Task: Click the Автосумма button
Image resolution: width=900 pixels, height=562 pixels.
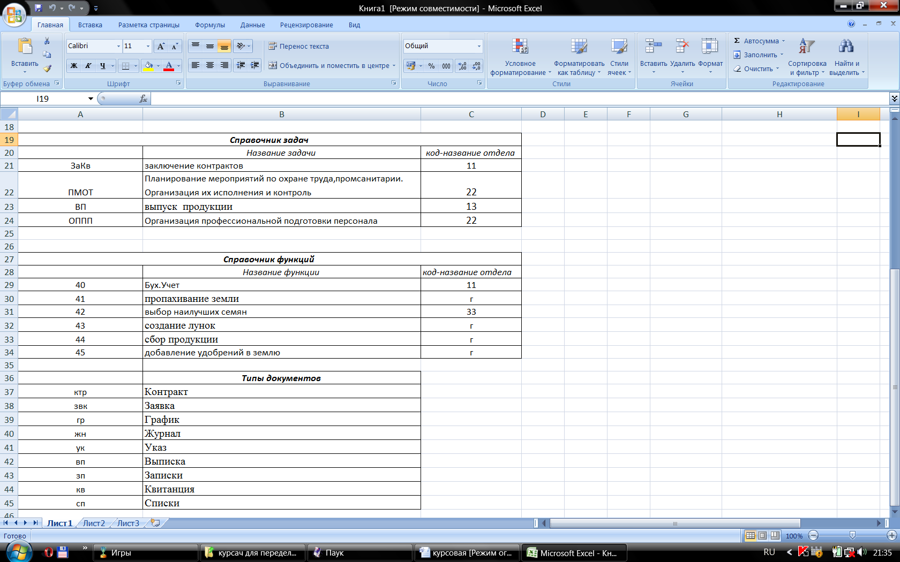Action: (x=760, y=41)
